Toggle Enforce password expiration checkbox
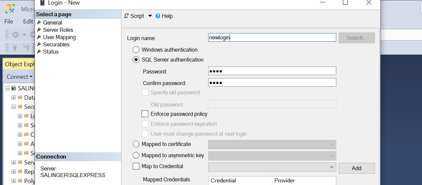 tap(145, 124)
